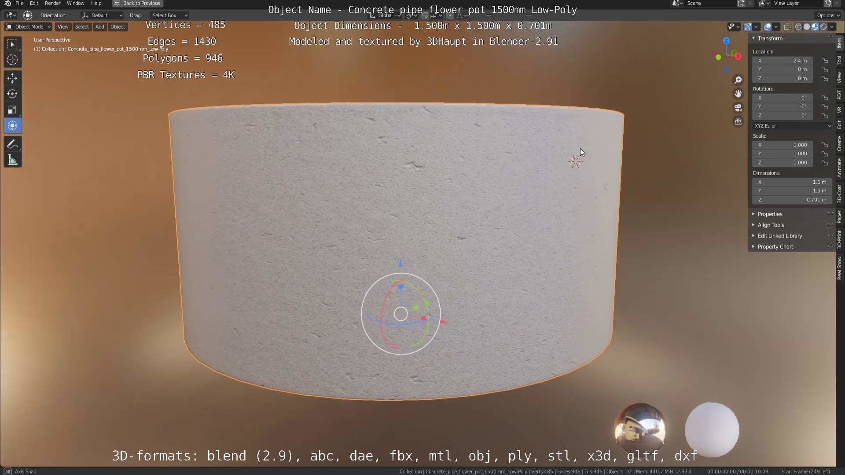Image resolution: width=845 pixels, height=475 pixels.
Task: Toggle camera view with the camera icon
Action: 738,108
